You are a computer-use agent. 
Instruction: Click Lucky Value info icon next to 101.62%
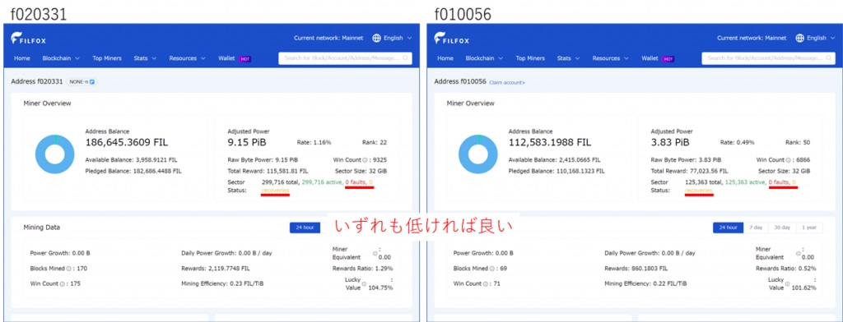787,284
